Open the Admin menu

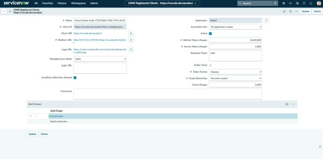[94, 3]
